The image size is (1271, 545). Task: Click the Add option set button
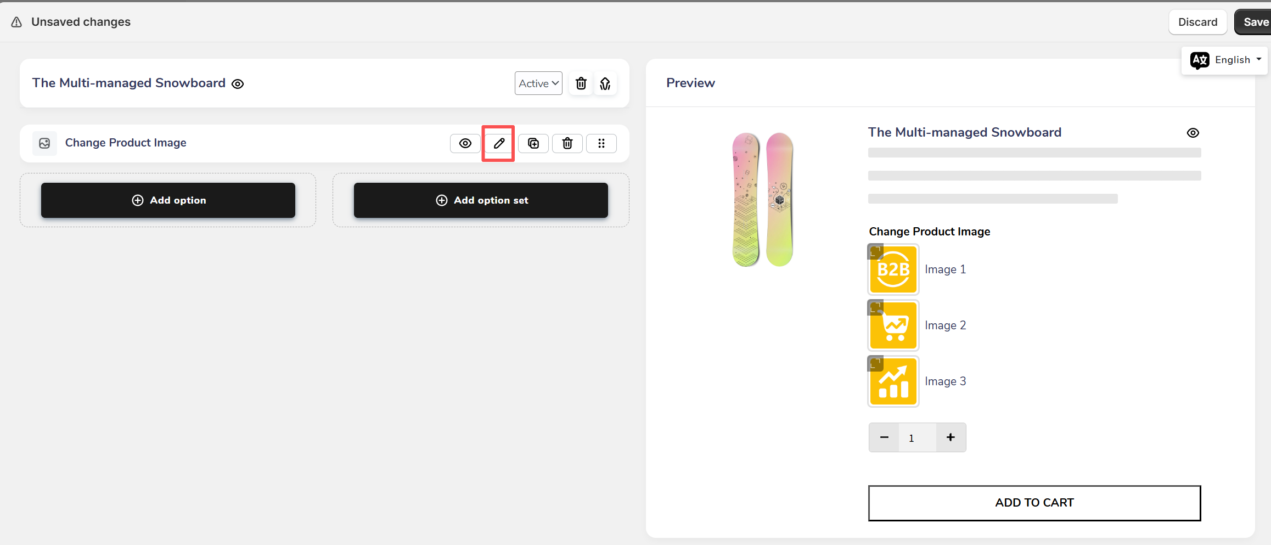(481, 200)
